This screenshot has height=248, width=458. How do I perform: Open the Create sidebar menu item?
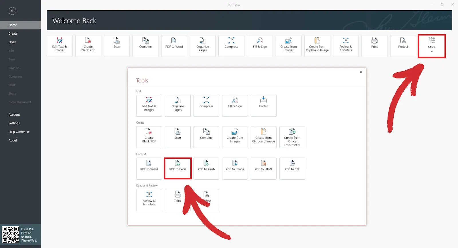point(20,33)
